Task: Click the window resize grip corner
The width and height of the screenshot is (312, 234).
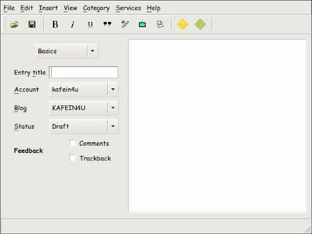Action: pos(308,230)
